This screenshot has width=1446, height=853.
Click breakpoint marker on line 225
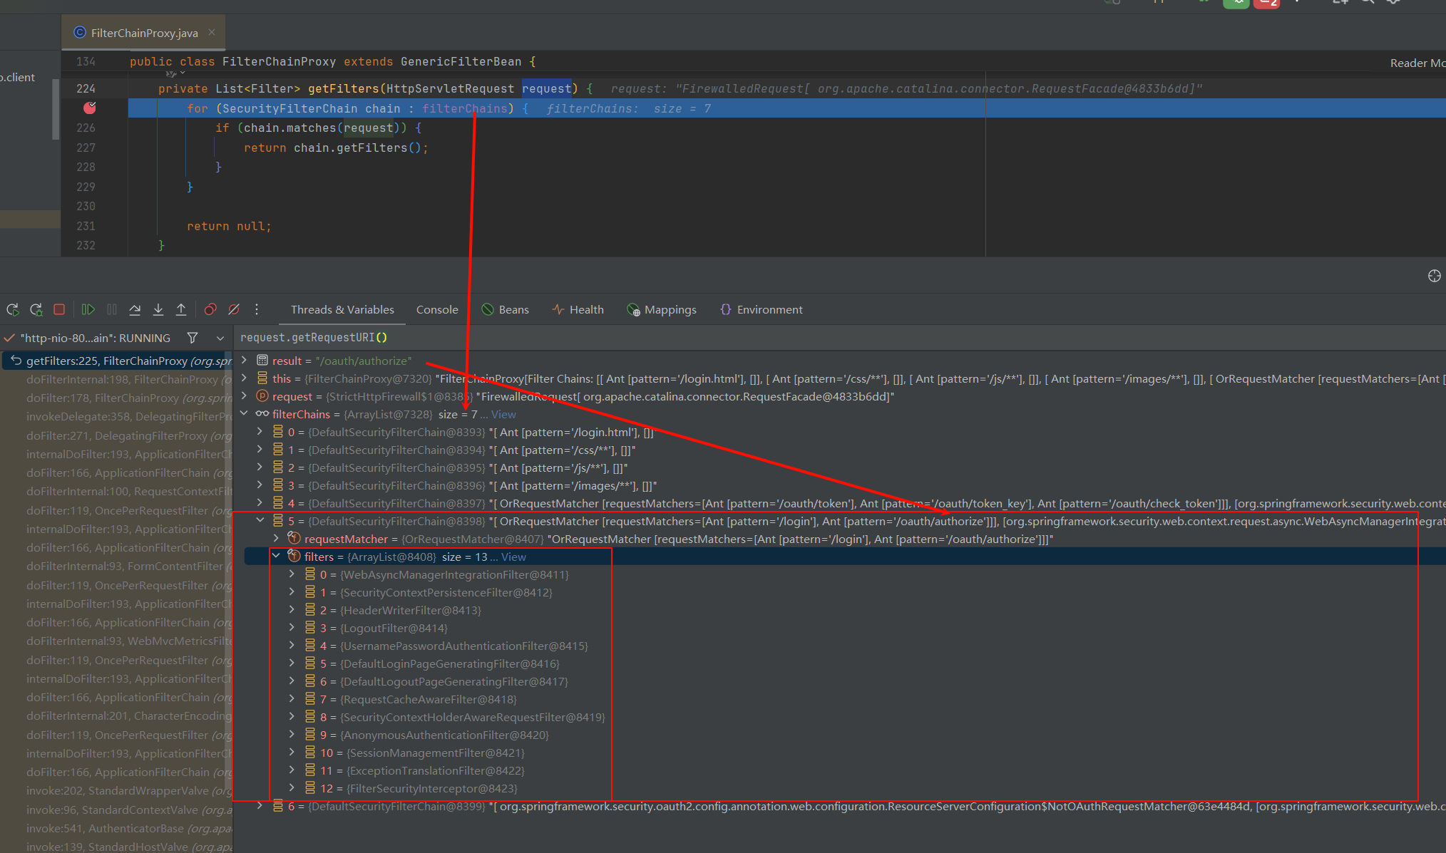90,108
